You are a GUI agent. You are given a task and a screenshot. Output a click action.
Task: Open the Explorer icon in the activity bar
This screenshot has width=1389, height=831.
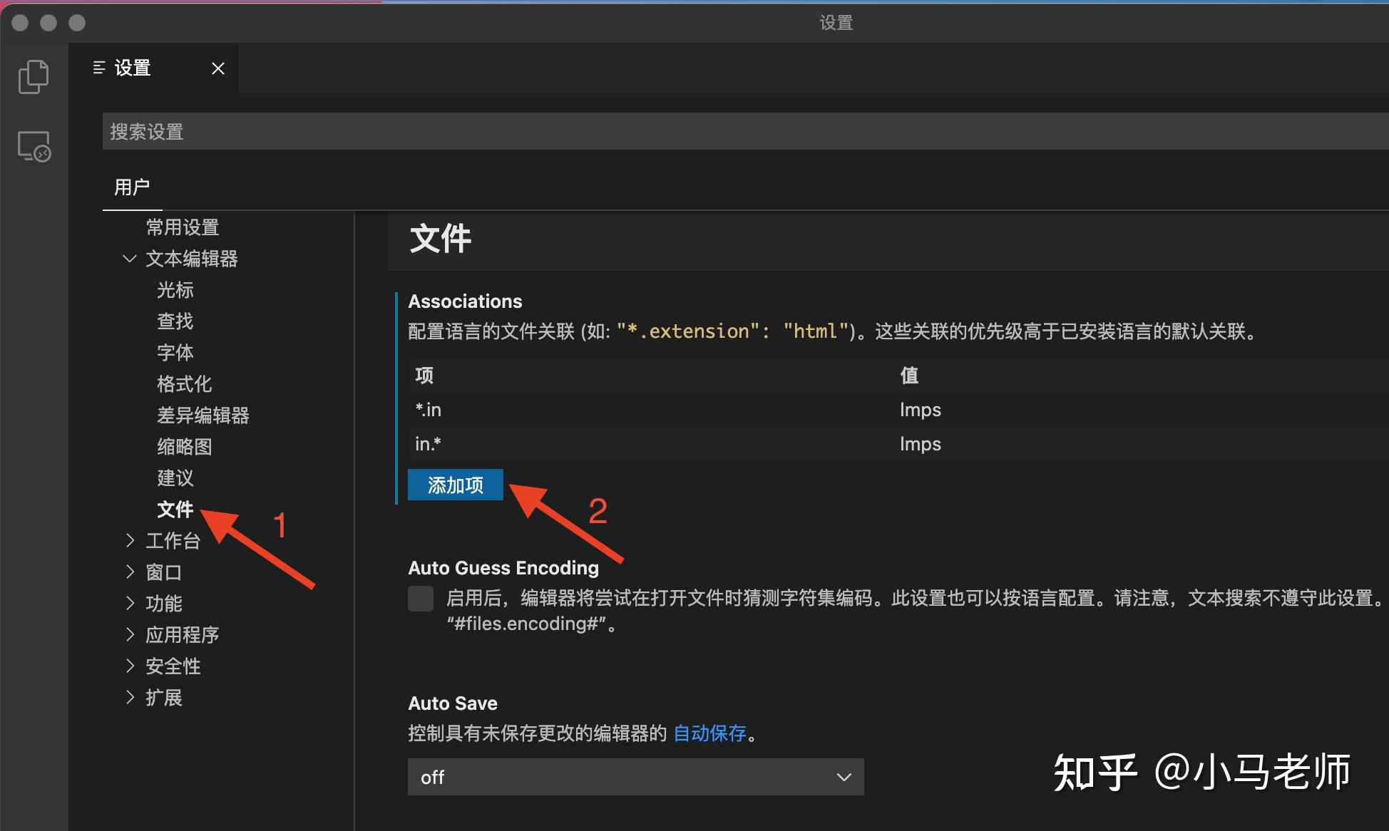click(x=34, y=76)
